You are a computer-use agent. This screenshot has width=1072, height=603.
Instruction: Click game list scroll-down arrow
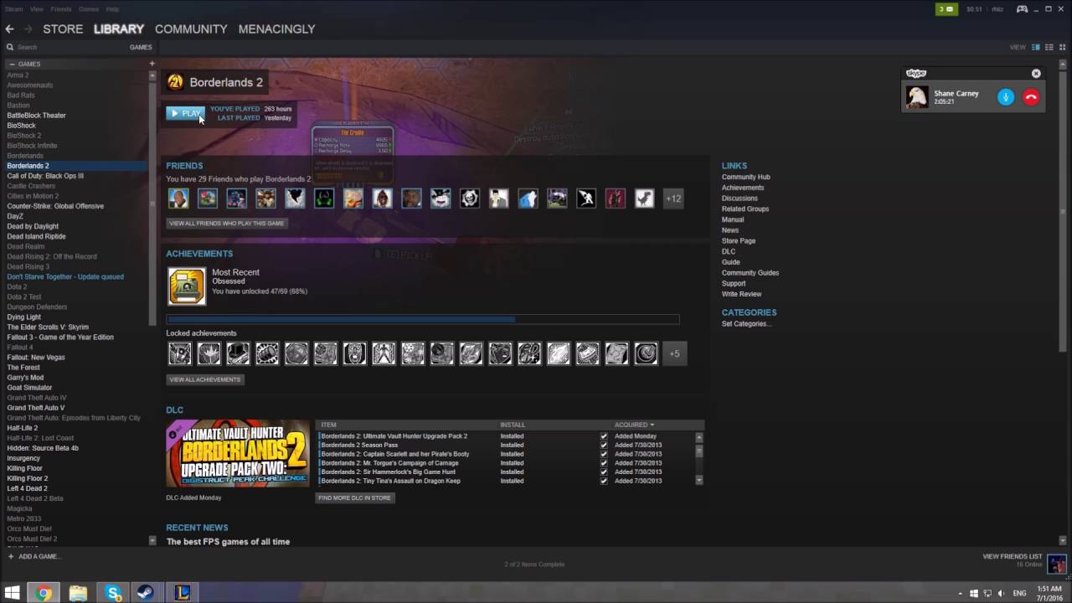(152, 540)
